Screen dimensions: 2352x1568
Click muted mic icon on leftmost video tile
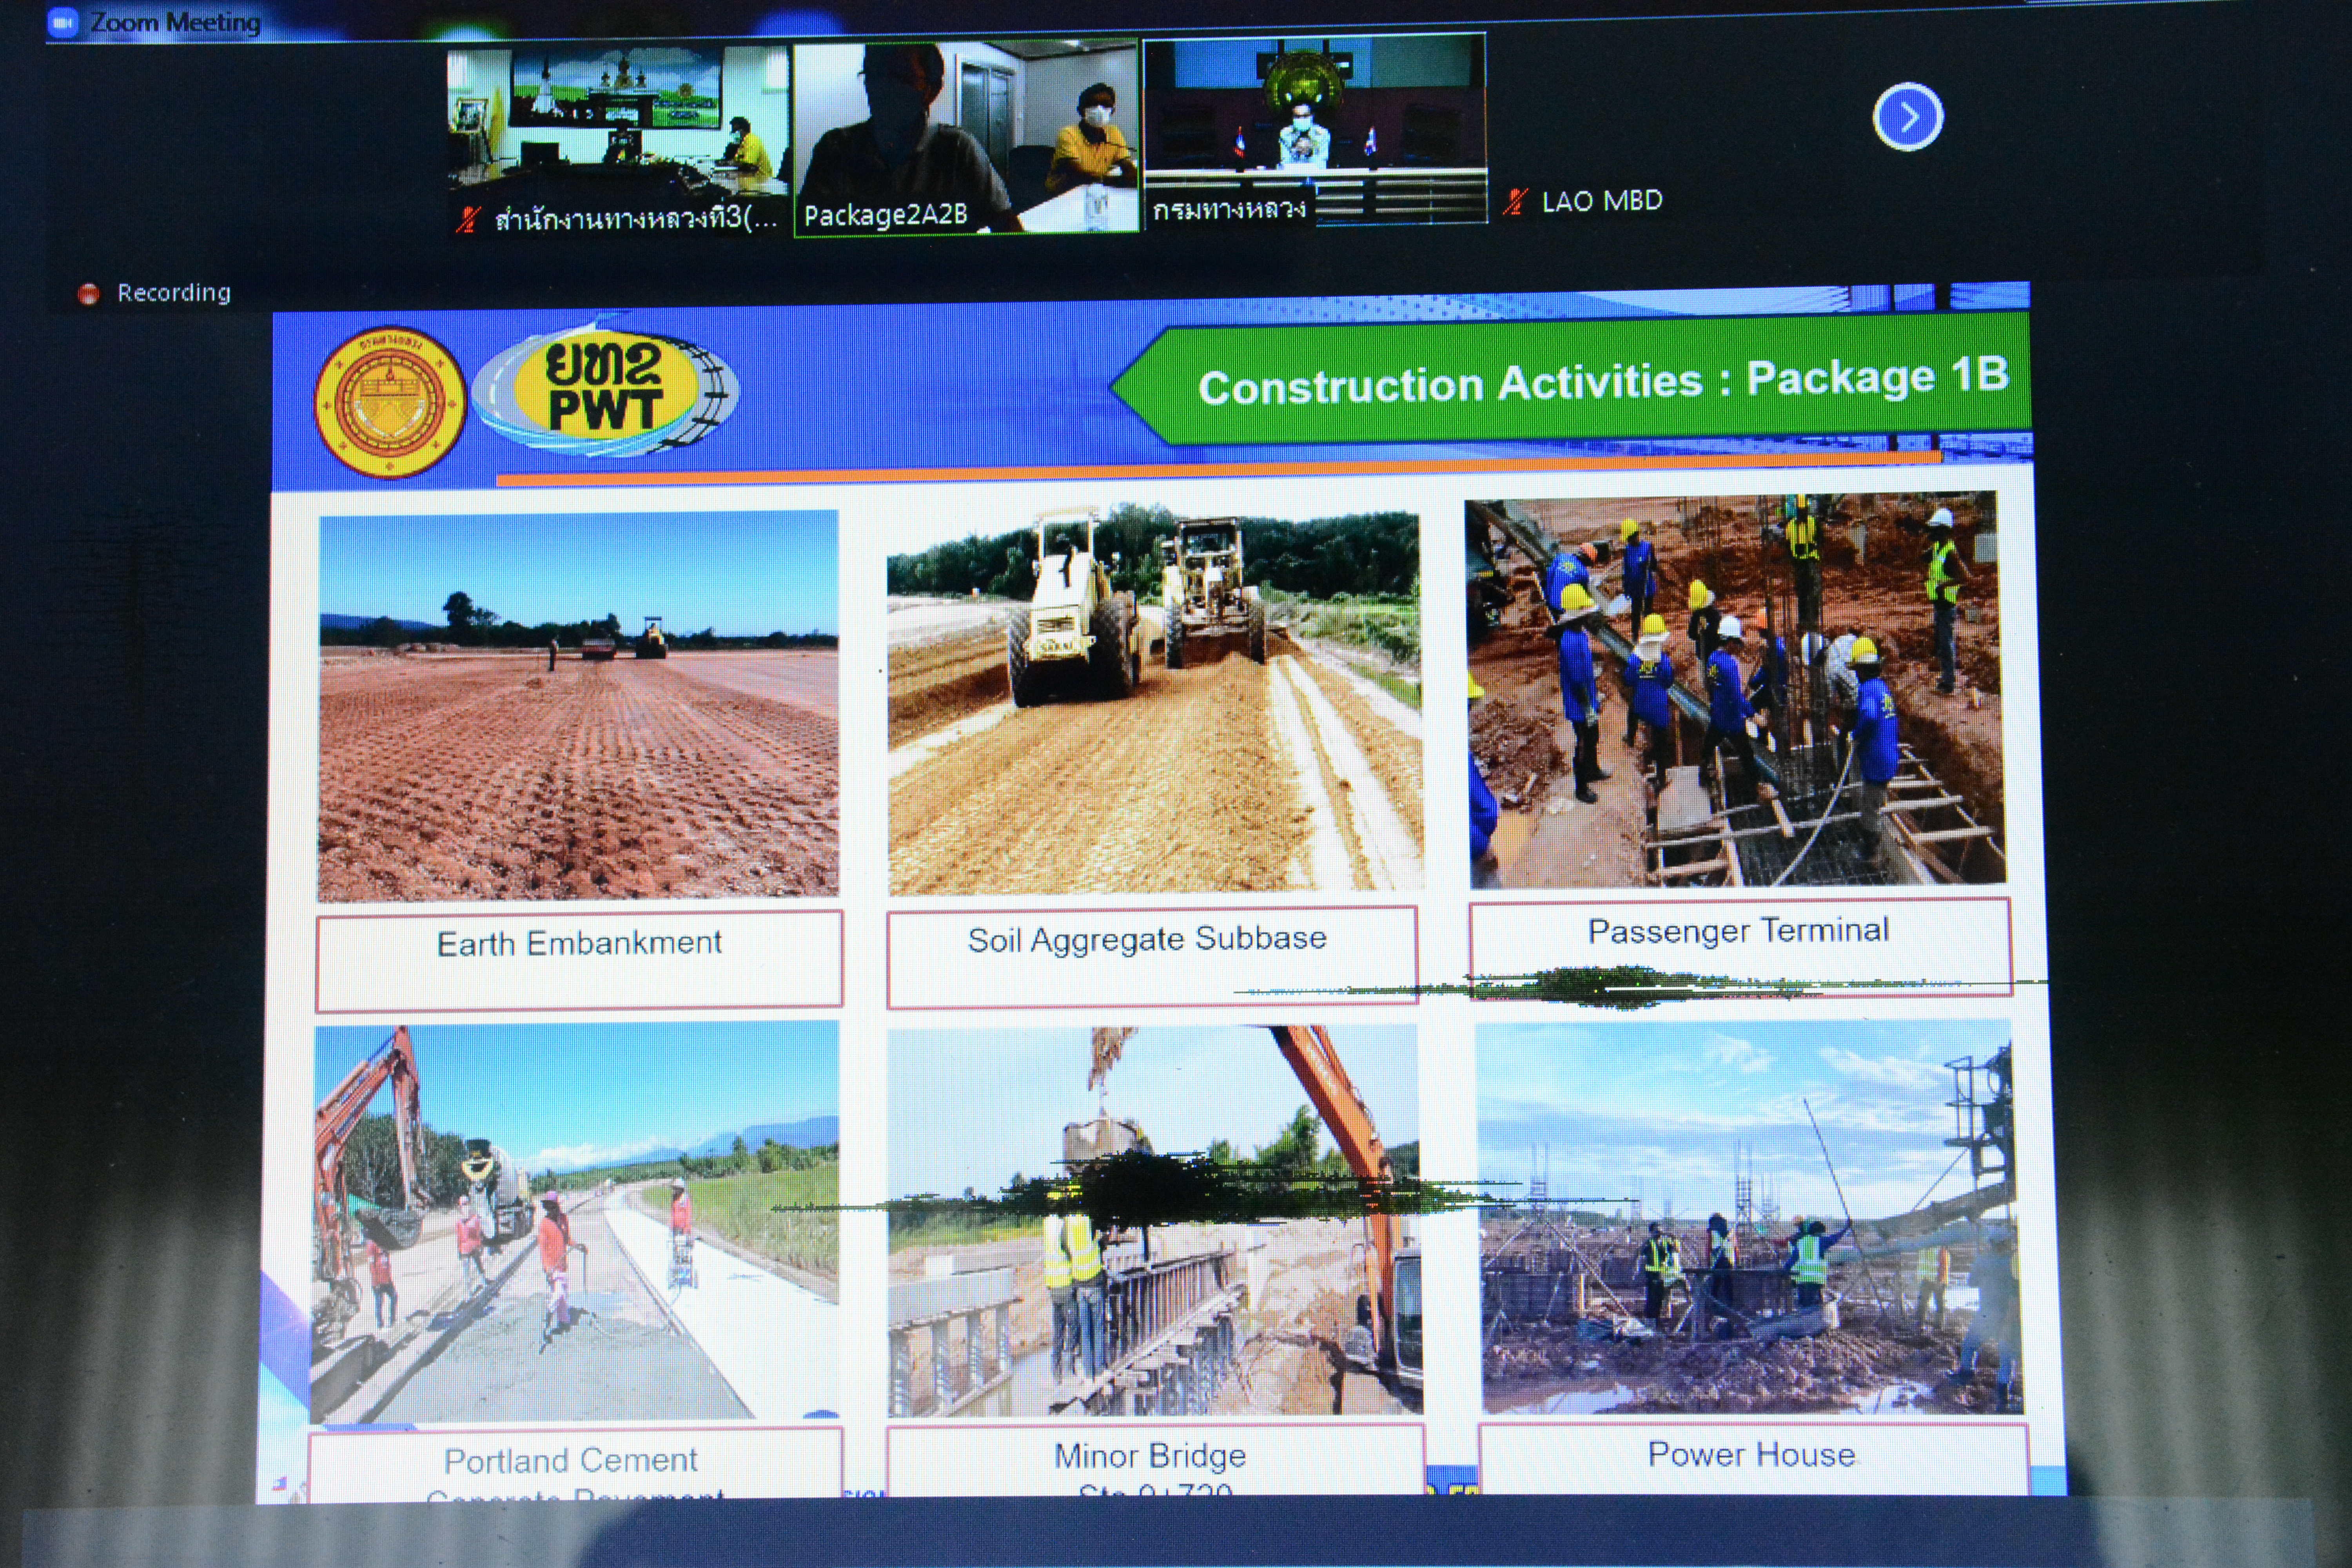pos(467,220)
